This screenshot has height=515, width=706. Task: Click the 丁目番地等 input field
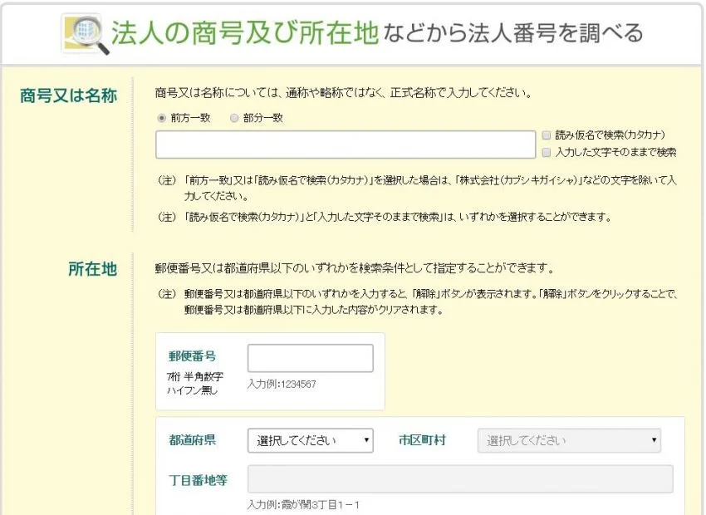pos(460,479)
